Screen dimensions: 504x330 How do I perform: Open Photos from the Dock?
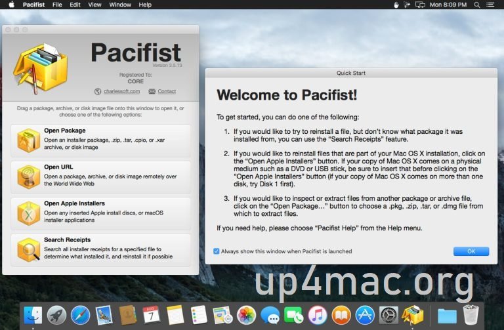(x=246, y=315)
